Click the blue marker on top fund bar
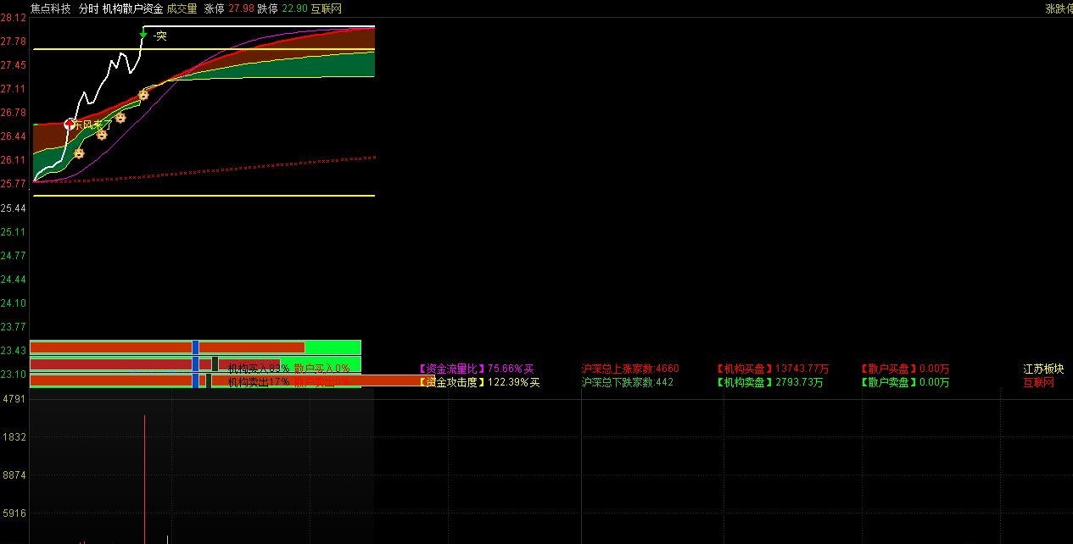The width and height of the screenshot is (1073, 544). tap(196, 347)
